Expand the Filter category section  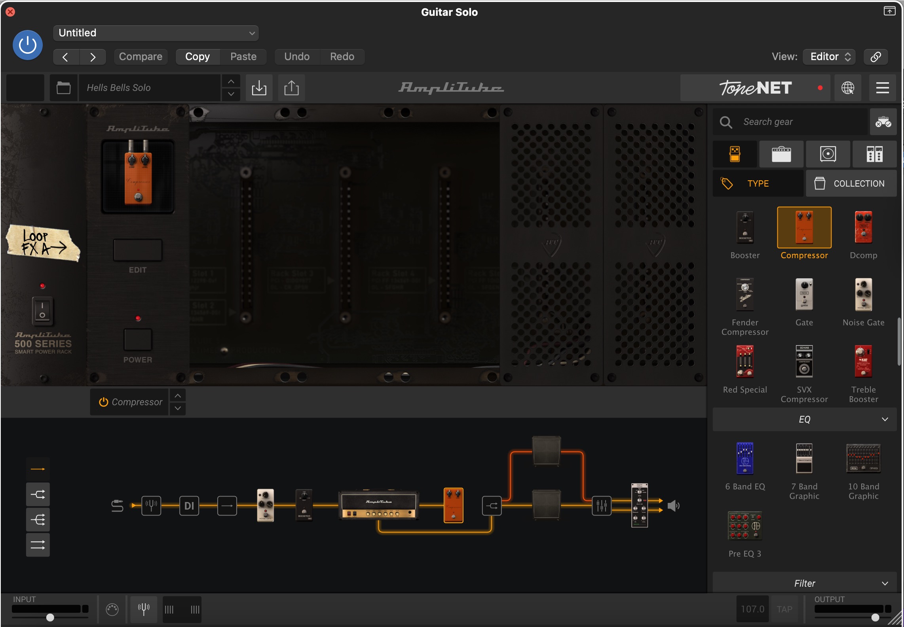805,583
